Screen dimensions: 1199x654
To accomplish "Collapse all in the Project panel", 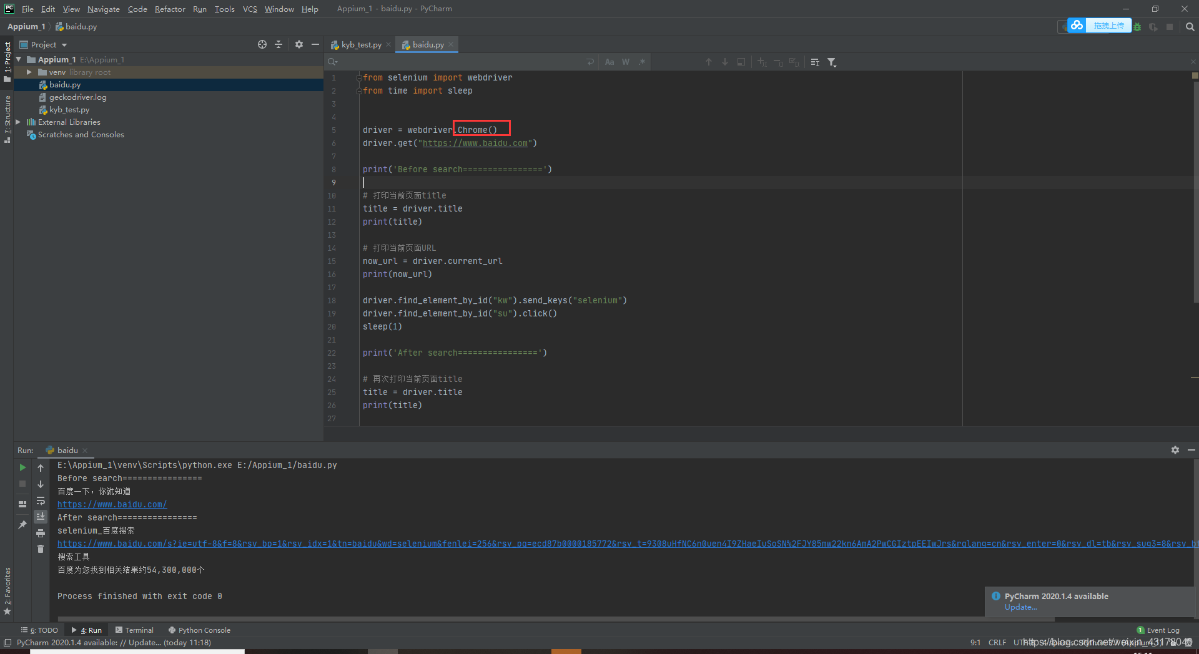I will point(279,44).
